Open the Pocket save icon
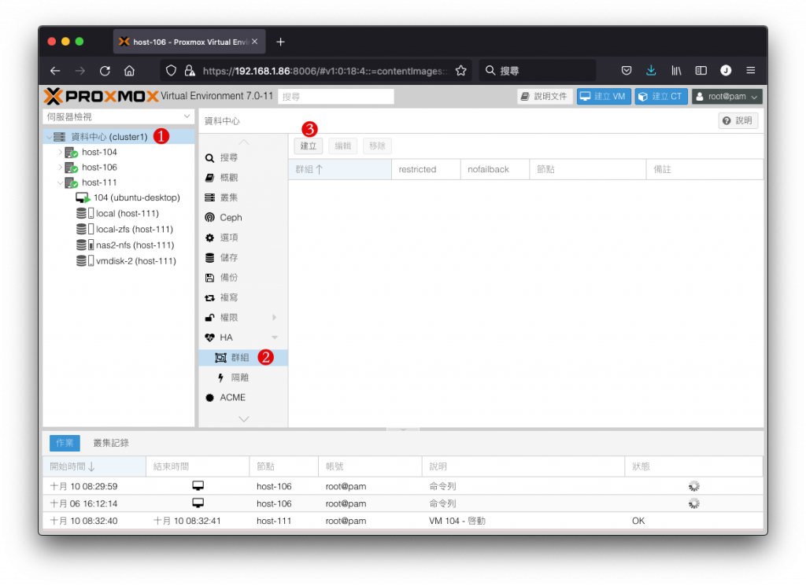The width and height of the screenshot is (806, 586). 626,70
